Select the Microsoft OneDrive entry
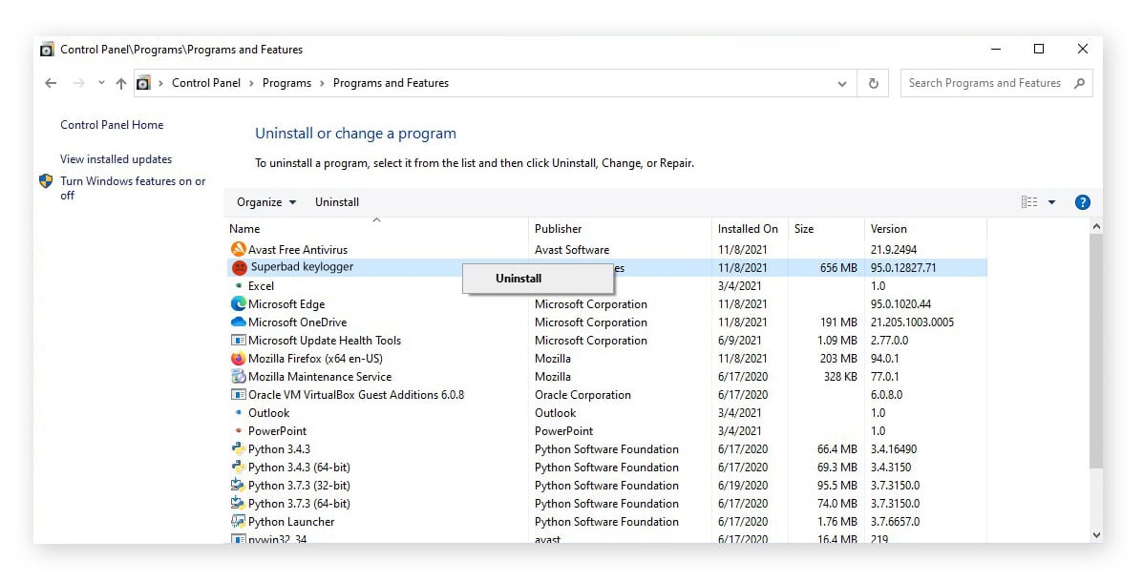Viewport: 1143px width, 582px height. pos(297,322)
